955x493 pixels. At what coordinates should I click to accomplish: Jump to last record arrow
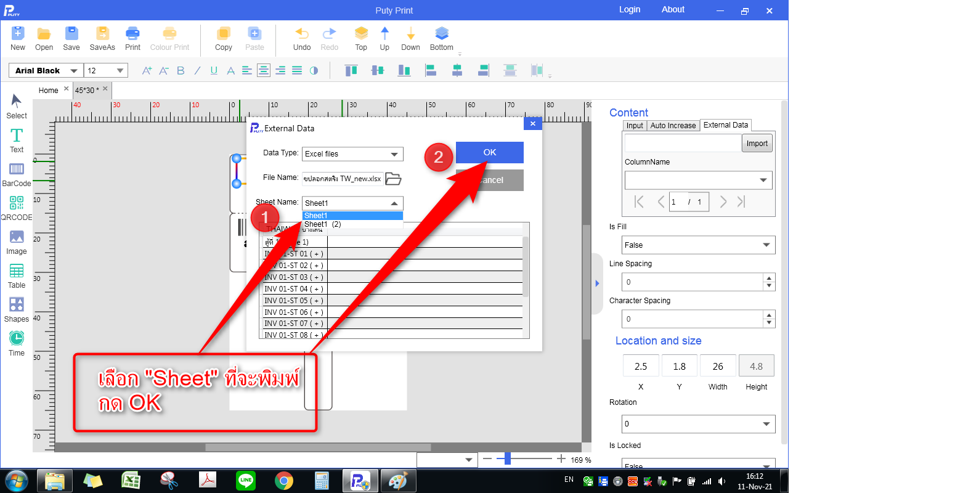point(741,202)
